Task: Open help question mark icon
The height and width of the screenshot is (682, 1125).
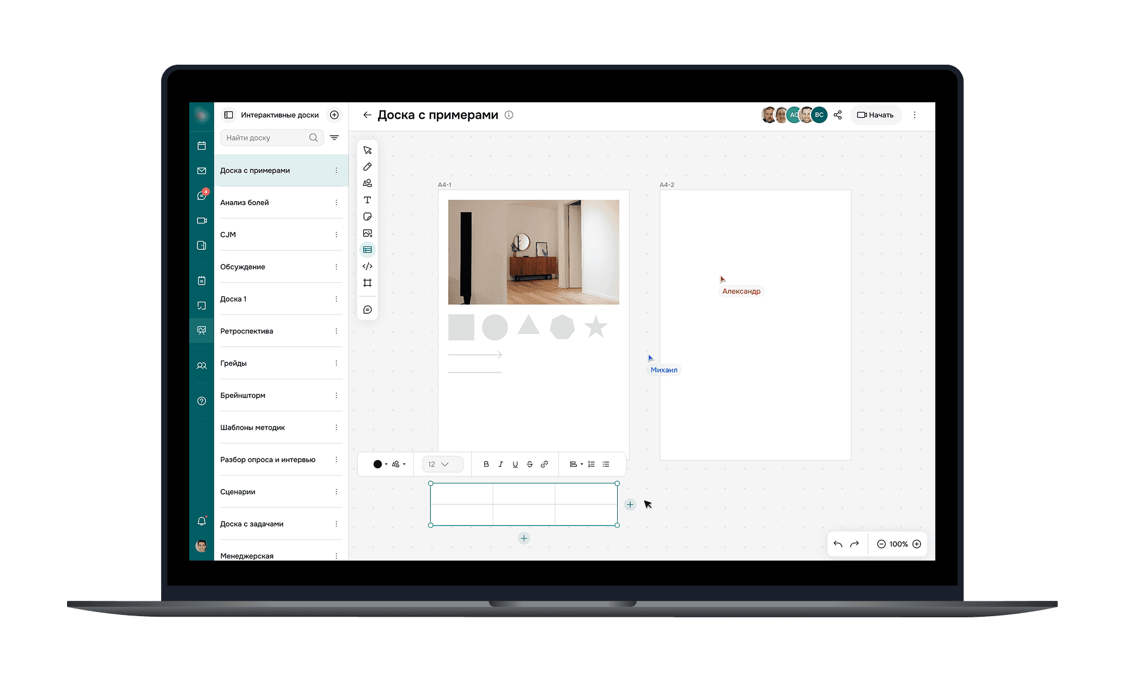Action: (202, 401)
